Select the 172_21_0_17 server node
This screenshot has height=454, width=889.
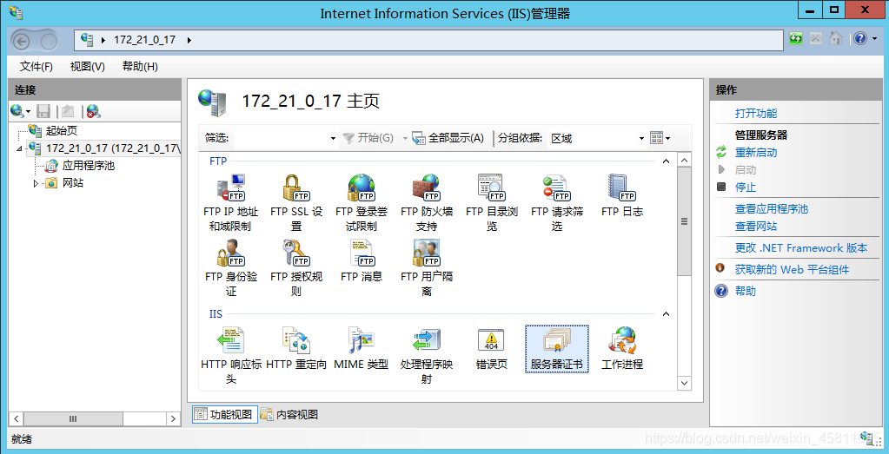click(x=113, y=148)
